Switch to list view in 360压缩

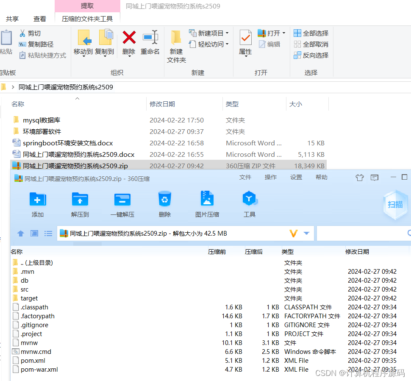[x=48, y=234]
